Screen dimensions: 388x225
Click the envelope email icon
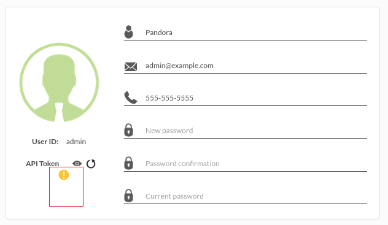coord(130,67)
